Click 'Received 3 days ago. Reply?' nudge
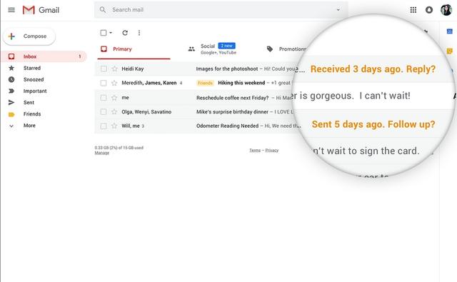 (x=373, y=69)
